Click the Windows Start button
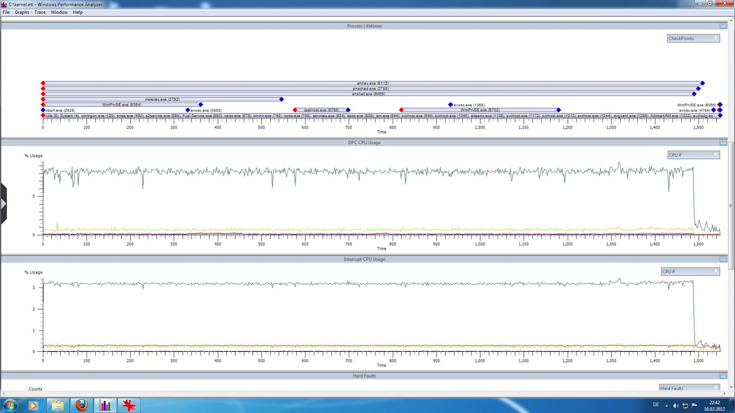The image size is (735, 413). [x=10, y=405]
